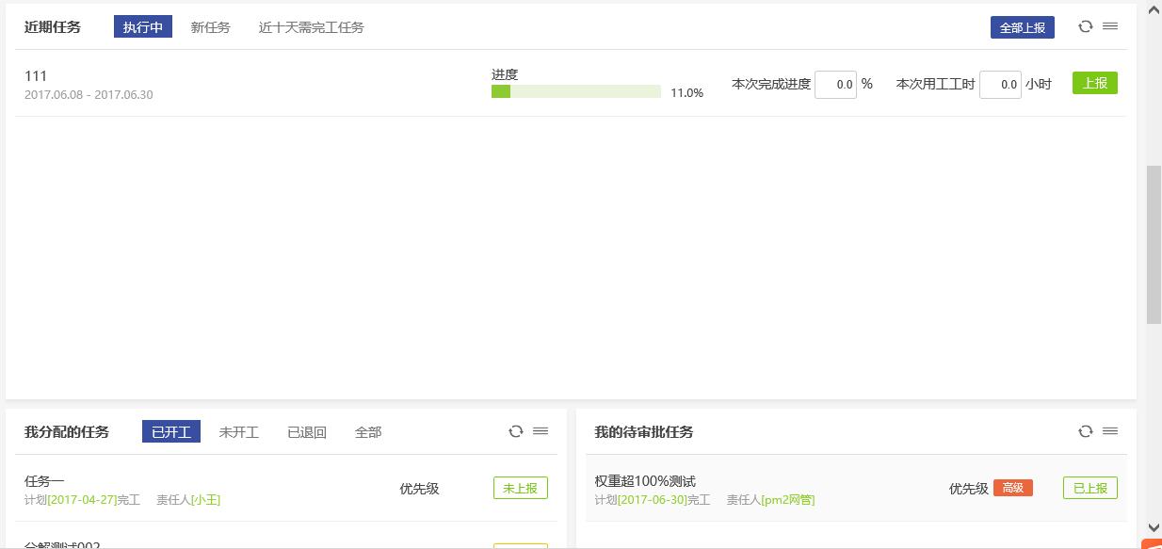
Task: Show 全部 assigned tasks
Action: click(368, 432)
